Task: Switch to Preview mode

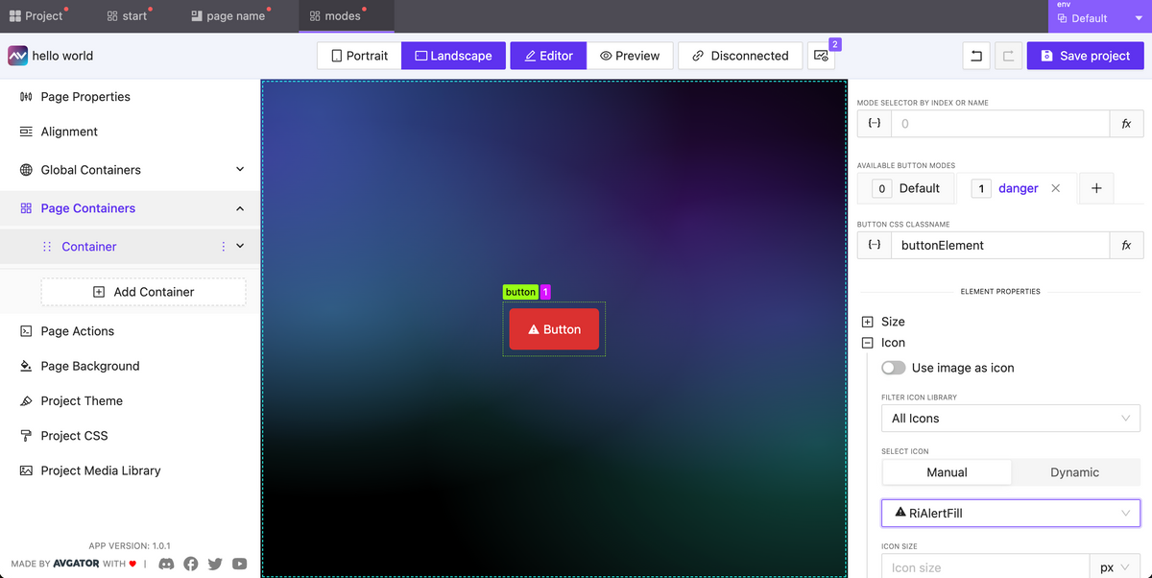Action: coord(630,56)
